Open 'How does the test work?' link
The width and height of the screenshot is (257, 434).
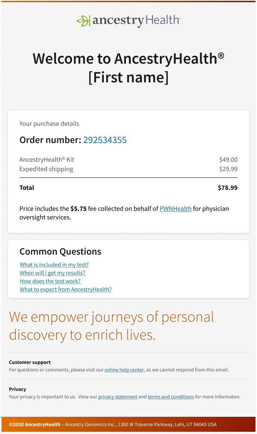(50, 281)
